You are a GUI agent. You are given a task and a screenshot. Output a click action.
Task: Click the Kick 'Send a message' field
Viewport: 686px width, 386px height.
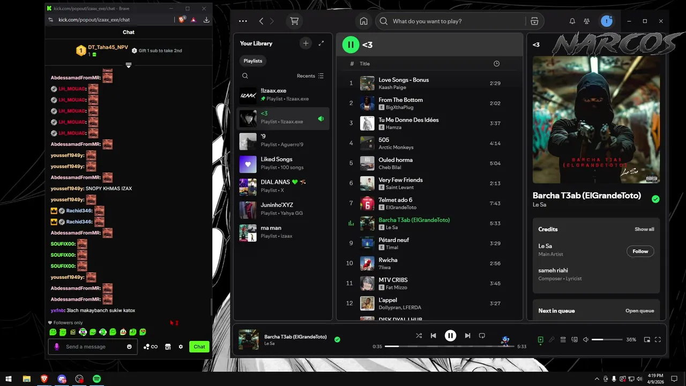coord(92,346)
